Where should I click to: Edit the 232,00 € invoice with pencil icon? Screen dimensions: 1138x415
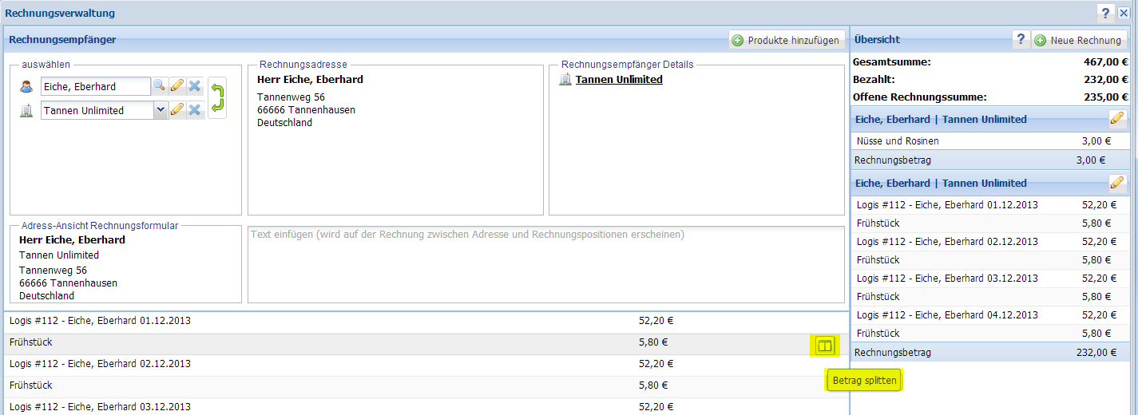[1117, 183]
